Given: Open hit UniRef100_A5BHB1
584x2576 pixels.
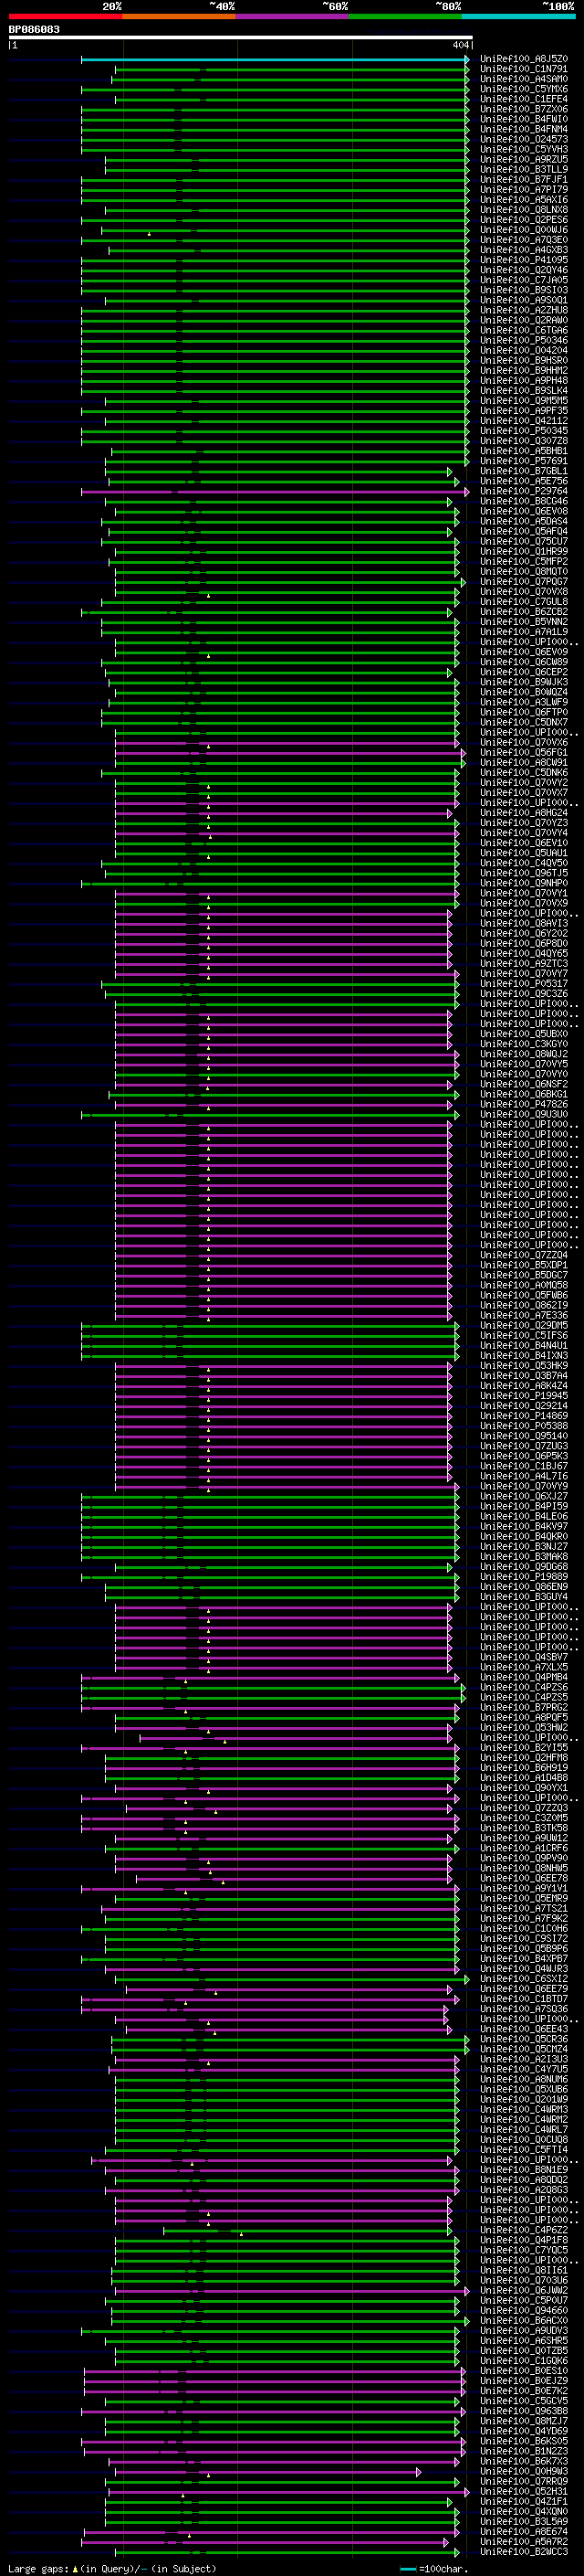Looking at the screenshot, I should pyautogui.click(x=524, y=451).
